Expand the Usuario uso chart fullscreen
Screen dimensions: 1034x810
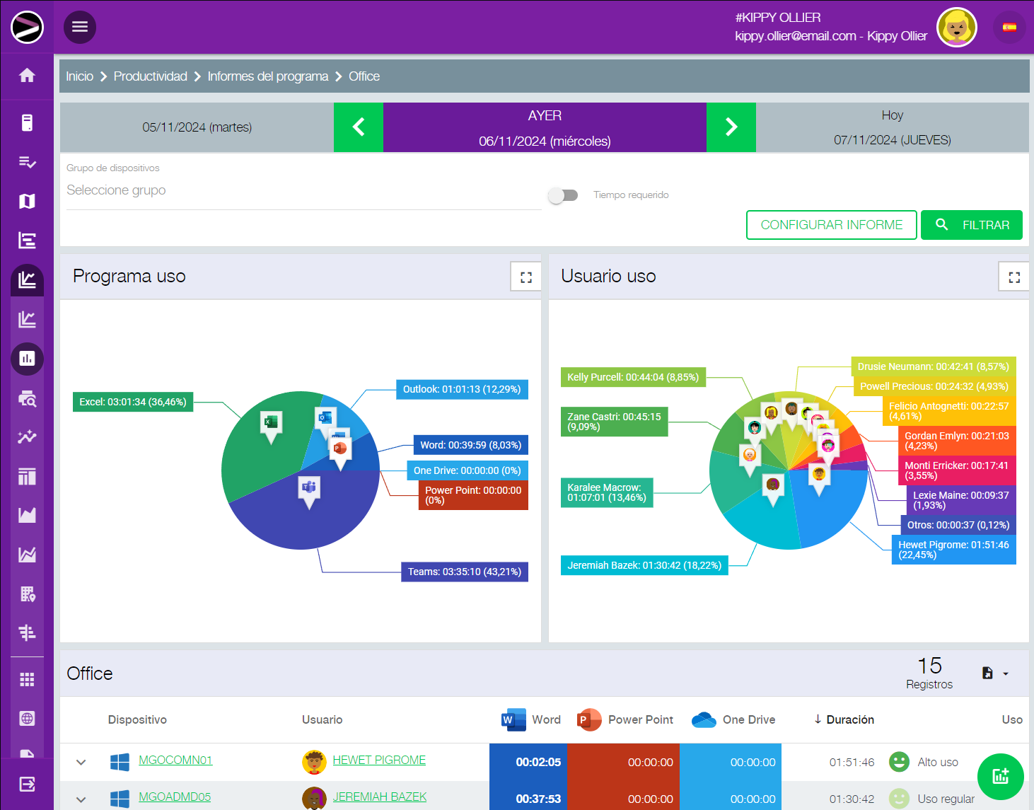(x=1013, y=277)
